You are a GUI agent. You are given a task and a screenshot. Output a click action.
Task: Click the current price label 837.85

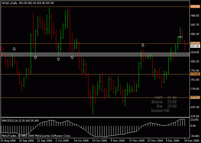tap(195, 46)
